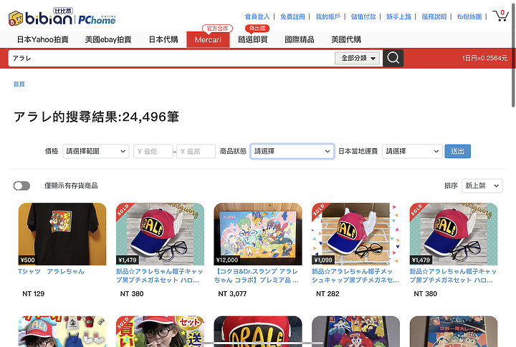Open the 儲值付款 link

tap(363, 16)
